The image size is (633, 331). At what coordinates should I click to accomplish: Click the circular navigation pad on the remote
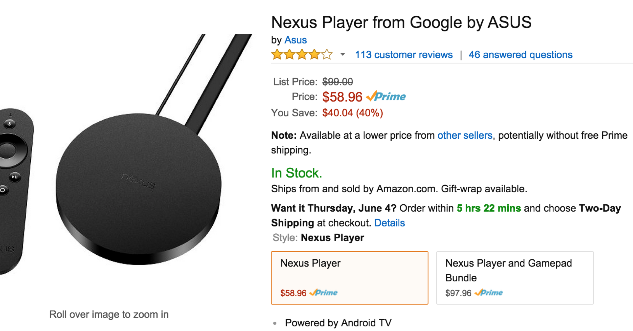[8, 150]
